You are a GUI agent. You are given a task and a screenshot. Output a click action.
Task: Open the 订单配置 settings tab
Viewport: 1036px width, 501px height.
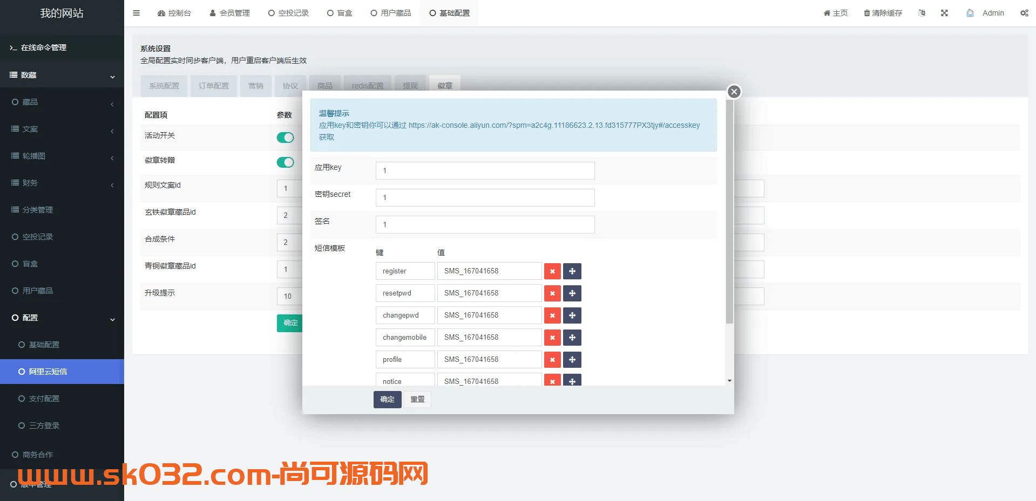click(x=214, y=86)
